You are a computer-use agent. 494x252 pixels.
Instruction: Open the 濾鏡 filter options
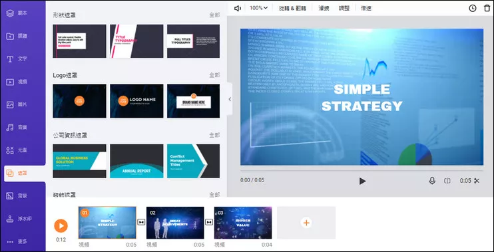click(x=324, y=8)
